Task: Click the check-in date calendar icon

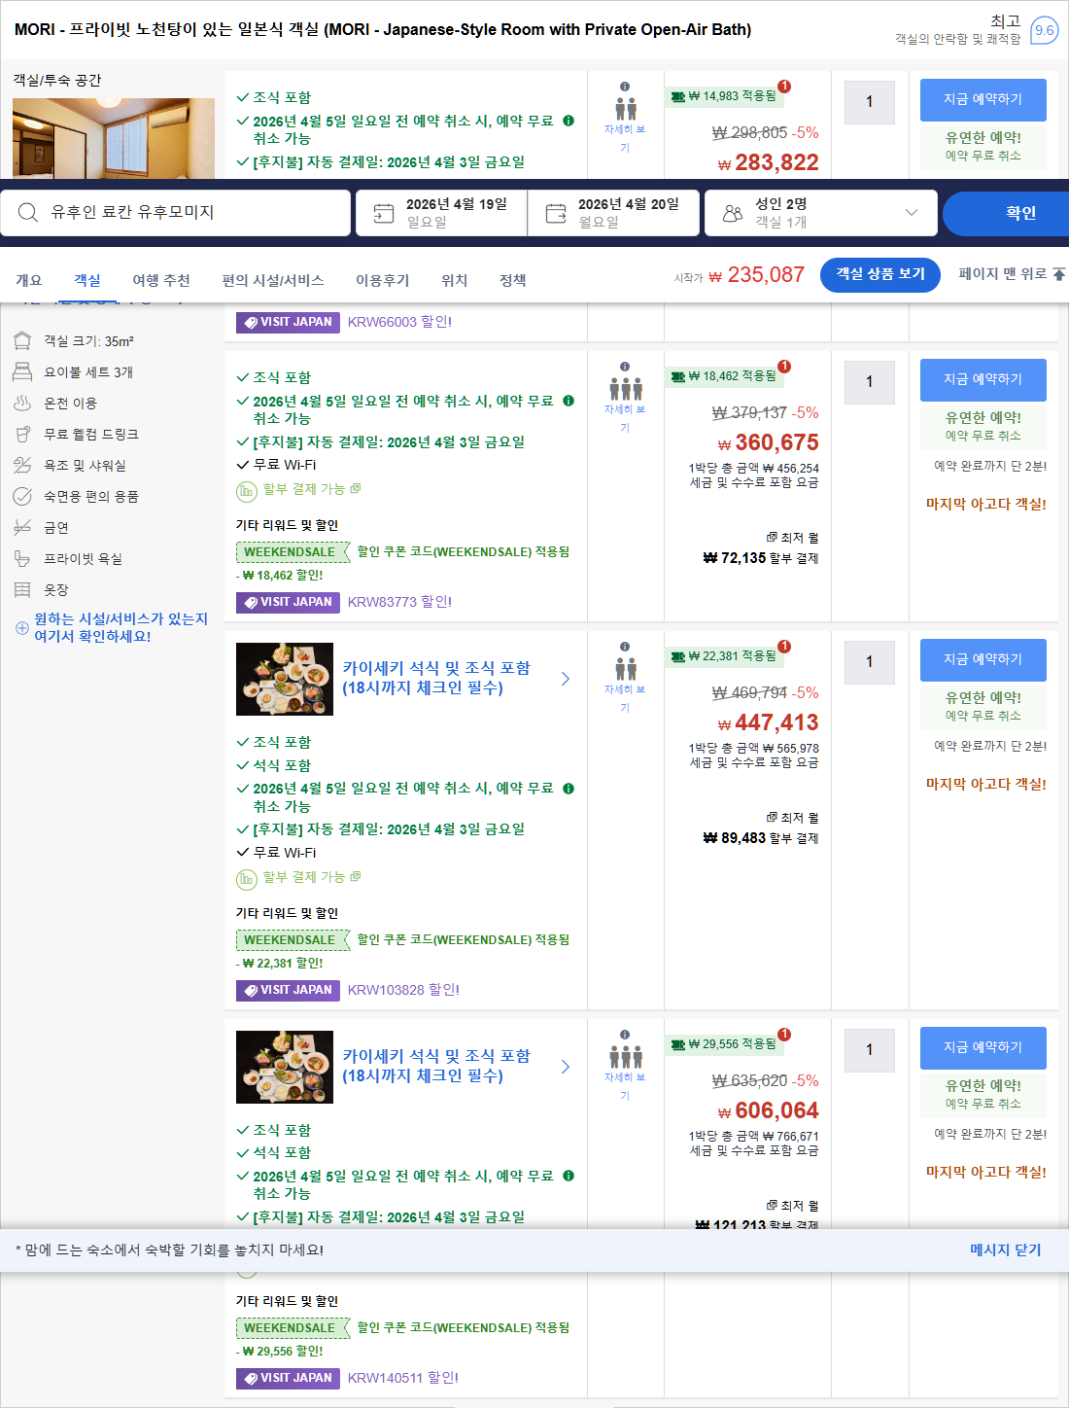Action: tap(384, 212)
